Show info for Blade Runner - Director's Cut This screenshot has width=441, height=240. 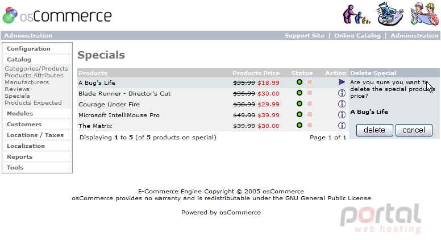pos(342,93)
